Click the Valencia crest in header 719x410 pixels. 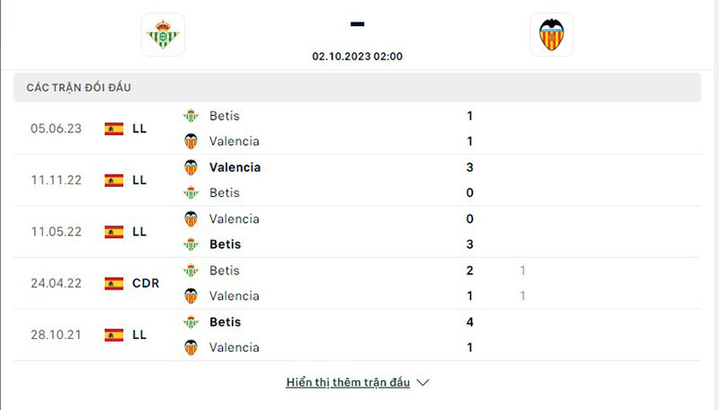551,35
